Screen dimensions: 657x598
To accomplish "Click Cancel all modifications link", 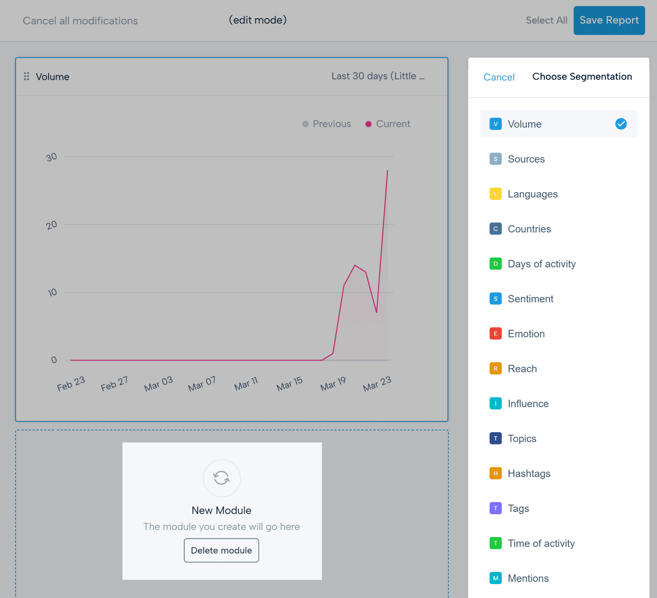I will (x=80, y=21).
